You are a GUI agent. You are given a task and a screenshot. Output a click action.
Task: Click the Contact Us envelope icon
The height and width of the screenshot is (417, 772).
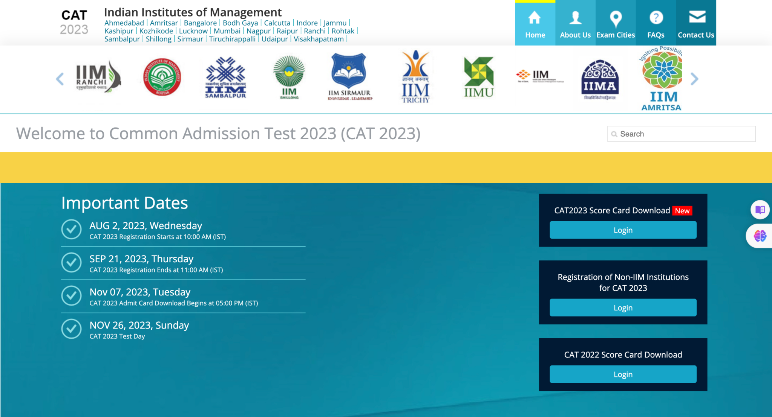(x=697, y=17)
